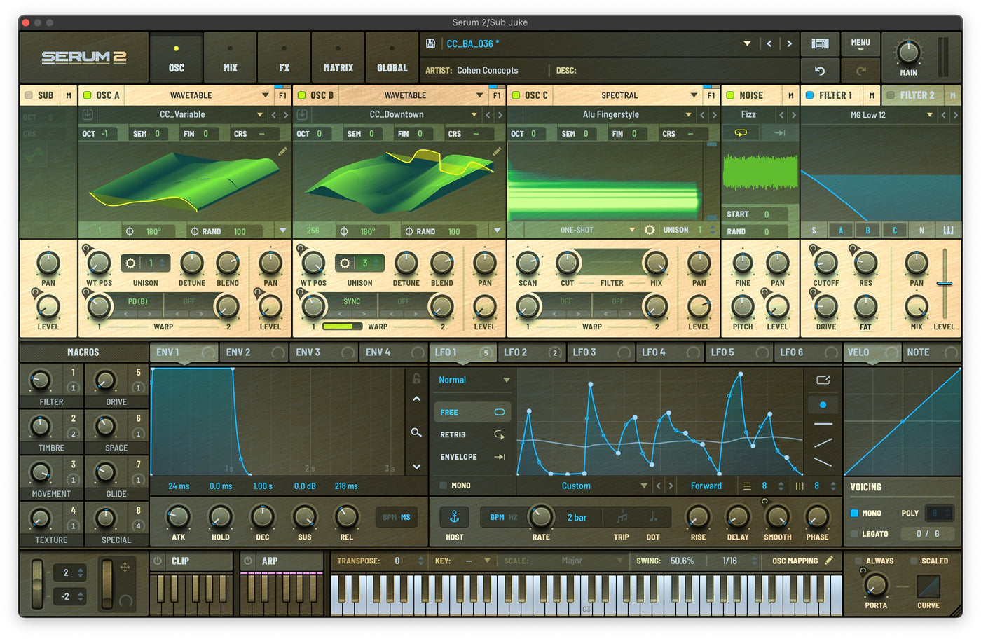Toggle the ARP power switch

(247, 561)
